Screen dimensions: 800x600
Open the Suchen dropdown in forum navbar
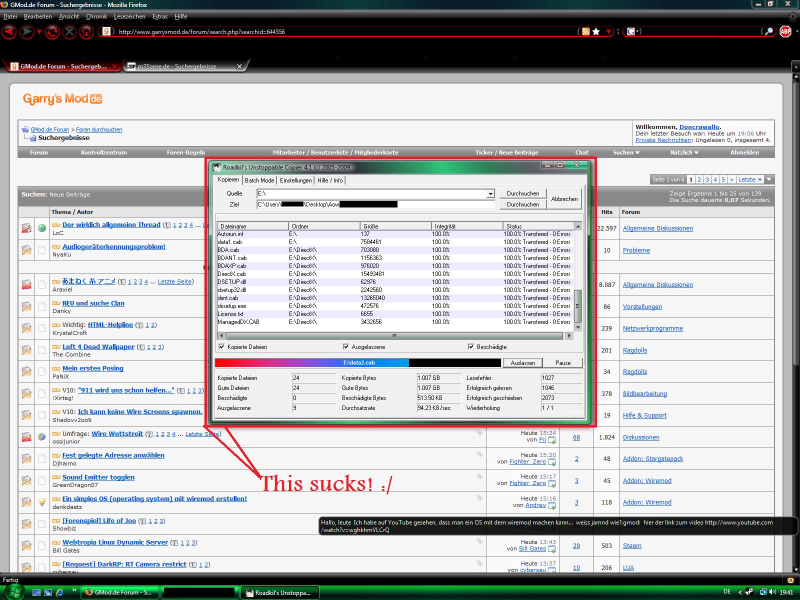point(626,152)
